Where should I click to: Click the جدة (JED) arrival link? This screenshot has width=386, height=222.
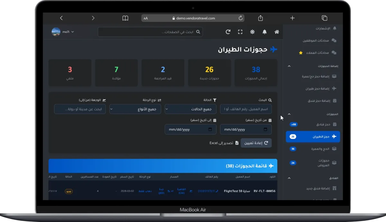coord(161,191)
